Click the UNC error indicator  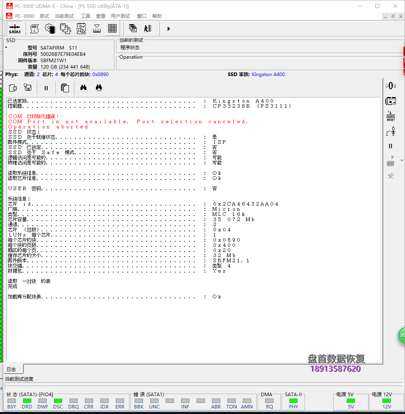pyautogui.click(x=154, y=401)
